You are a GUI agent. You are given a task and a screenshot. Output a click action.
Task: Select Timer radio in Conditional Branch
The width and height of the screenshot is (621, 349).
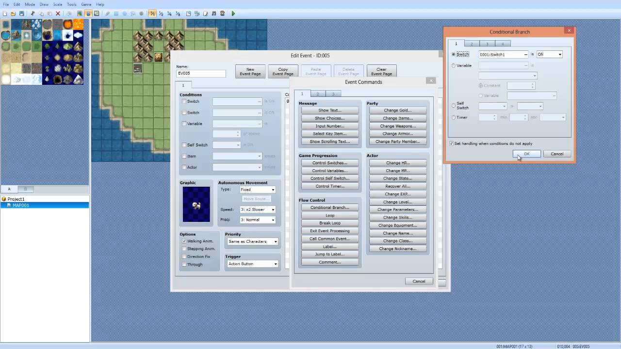click(454, 117)
